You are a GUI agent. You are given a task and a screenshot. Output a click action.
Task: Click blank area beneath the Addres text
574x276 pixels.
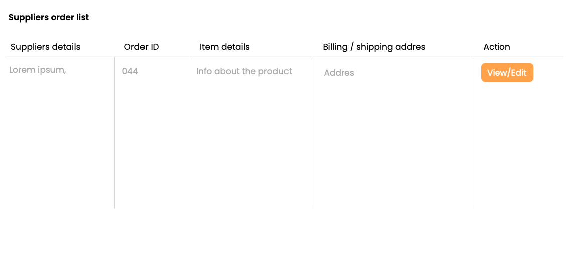coord(393,144)
